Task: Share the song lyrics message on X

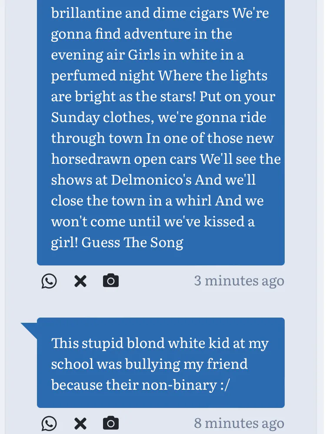Action: (80, 282)
